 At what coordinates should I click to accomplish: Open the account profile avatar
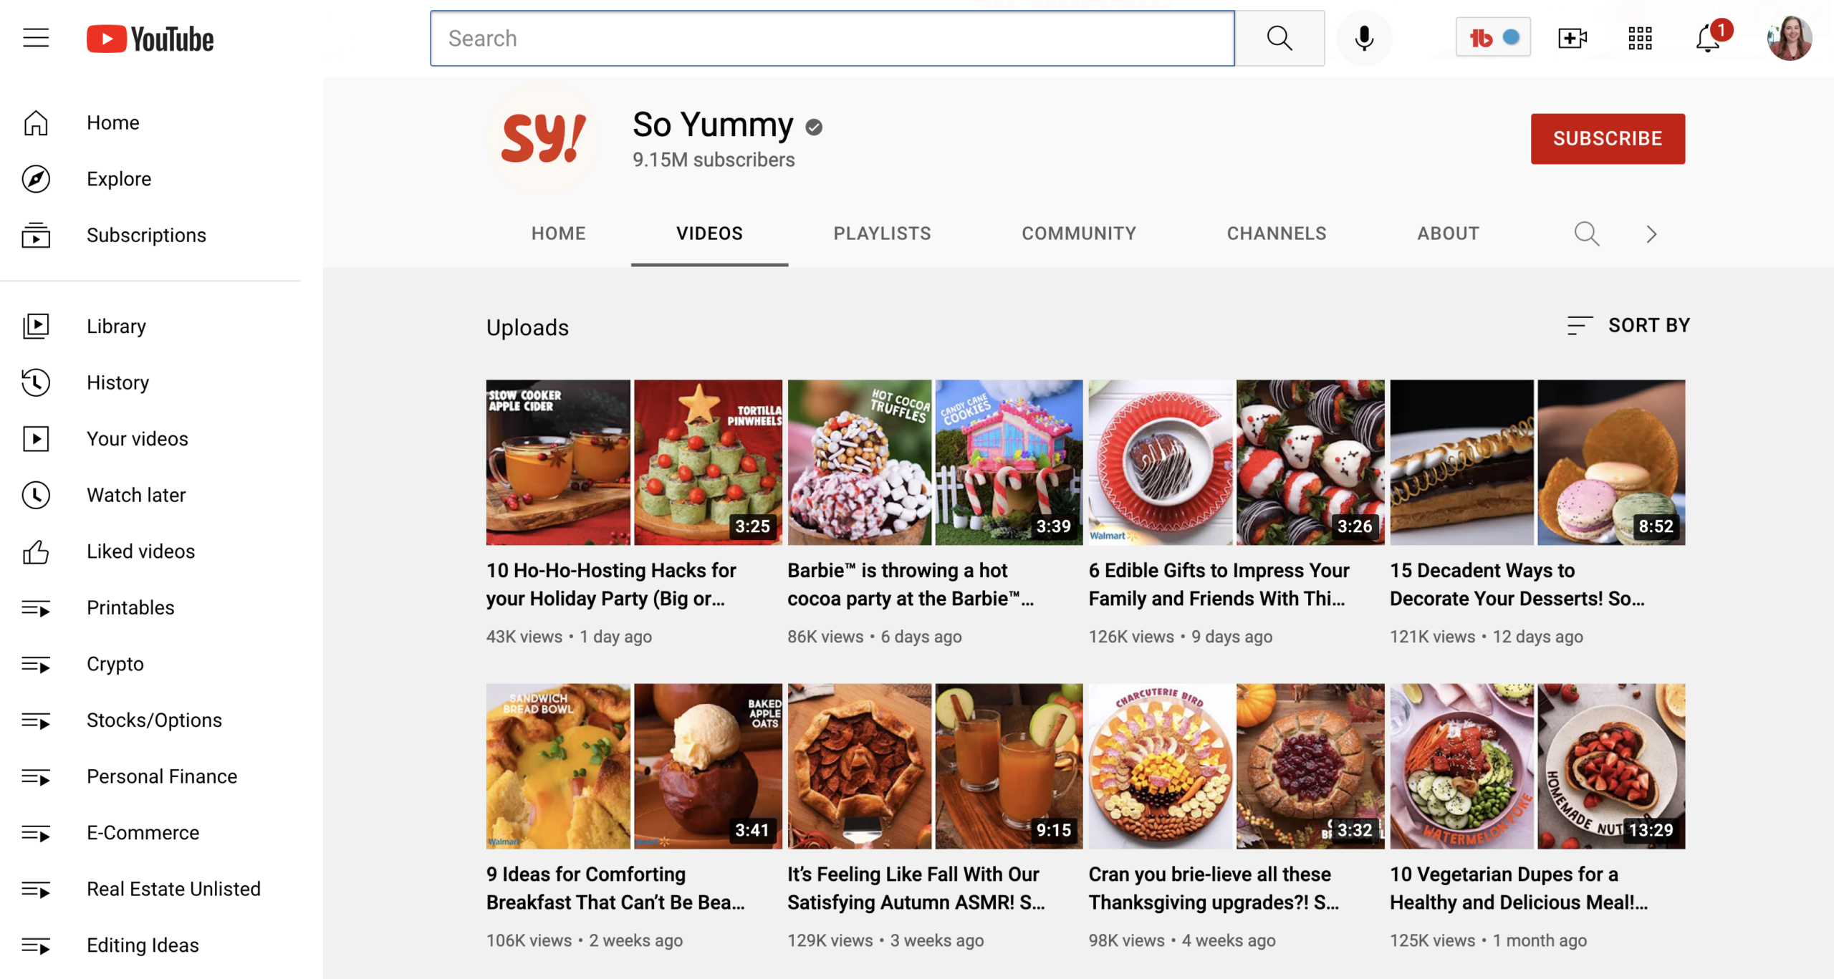[x=1790, y=38]
